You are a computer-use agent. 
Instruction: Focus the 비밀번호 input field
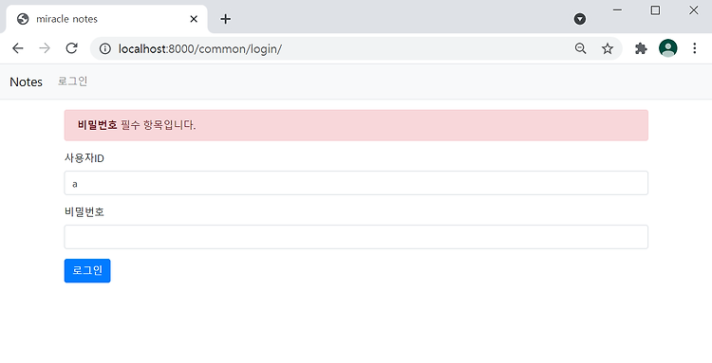(x=356, y=237)
